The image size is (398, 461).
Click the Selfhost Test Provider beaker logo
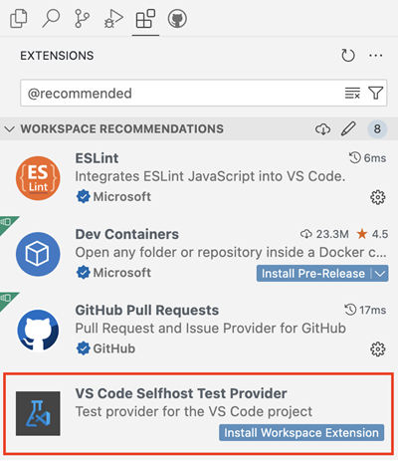point(38,413)
